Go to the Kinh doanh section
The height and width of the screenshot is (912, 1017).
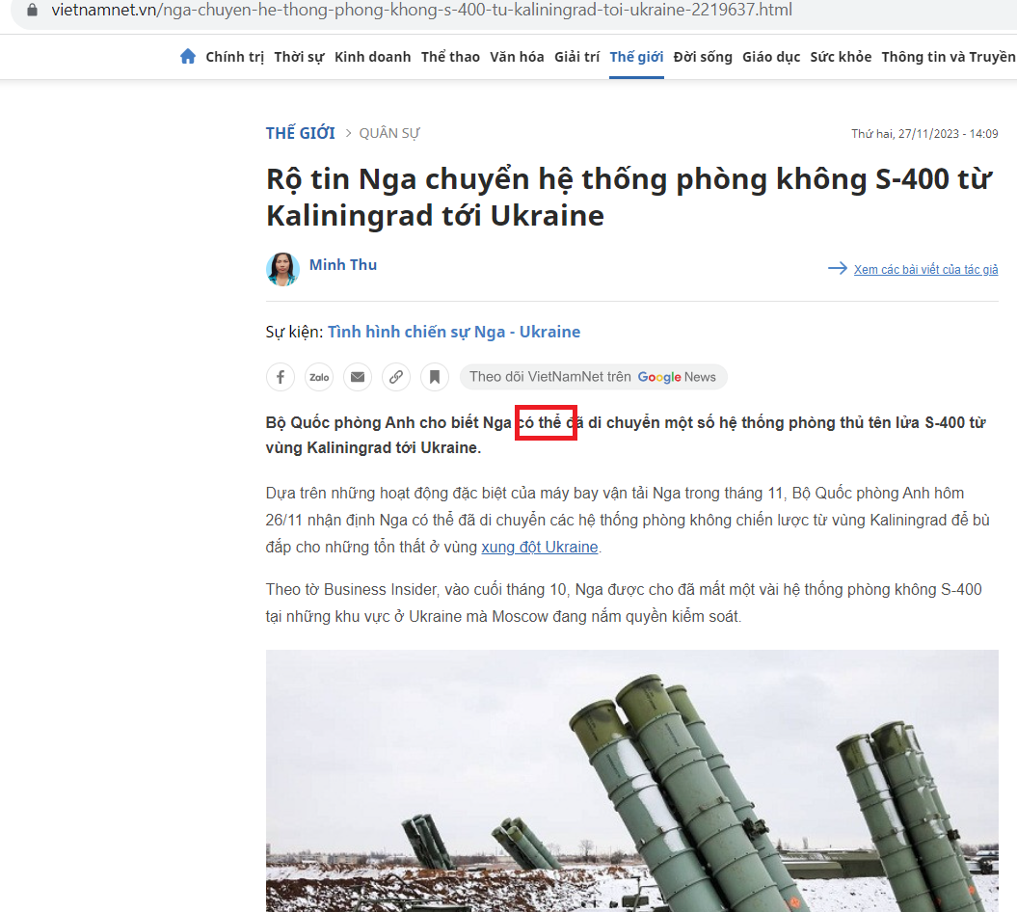point(372,57)
